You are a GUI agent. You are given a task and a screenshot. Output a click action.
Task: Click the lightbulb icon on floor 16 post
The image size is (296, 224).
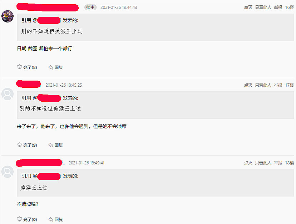coord(19,67)
